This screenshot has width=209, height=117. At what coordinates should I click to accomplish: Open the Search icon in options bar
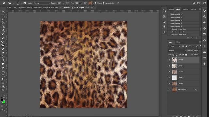194,3
